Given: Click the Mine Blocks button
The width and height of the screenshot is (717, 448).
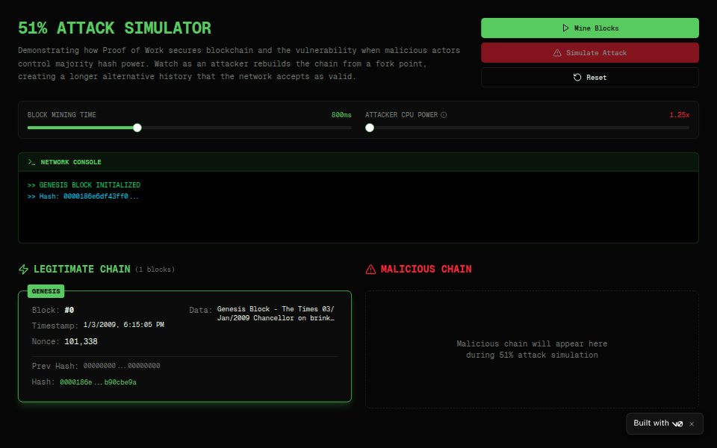Looking at the screenshot, I should [589, 28].
